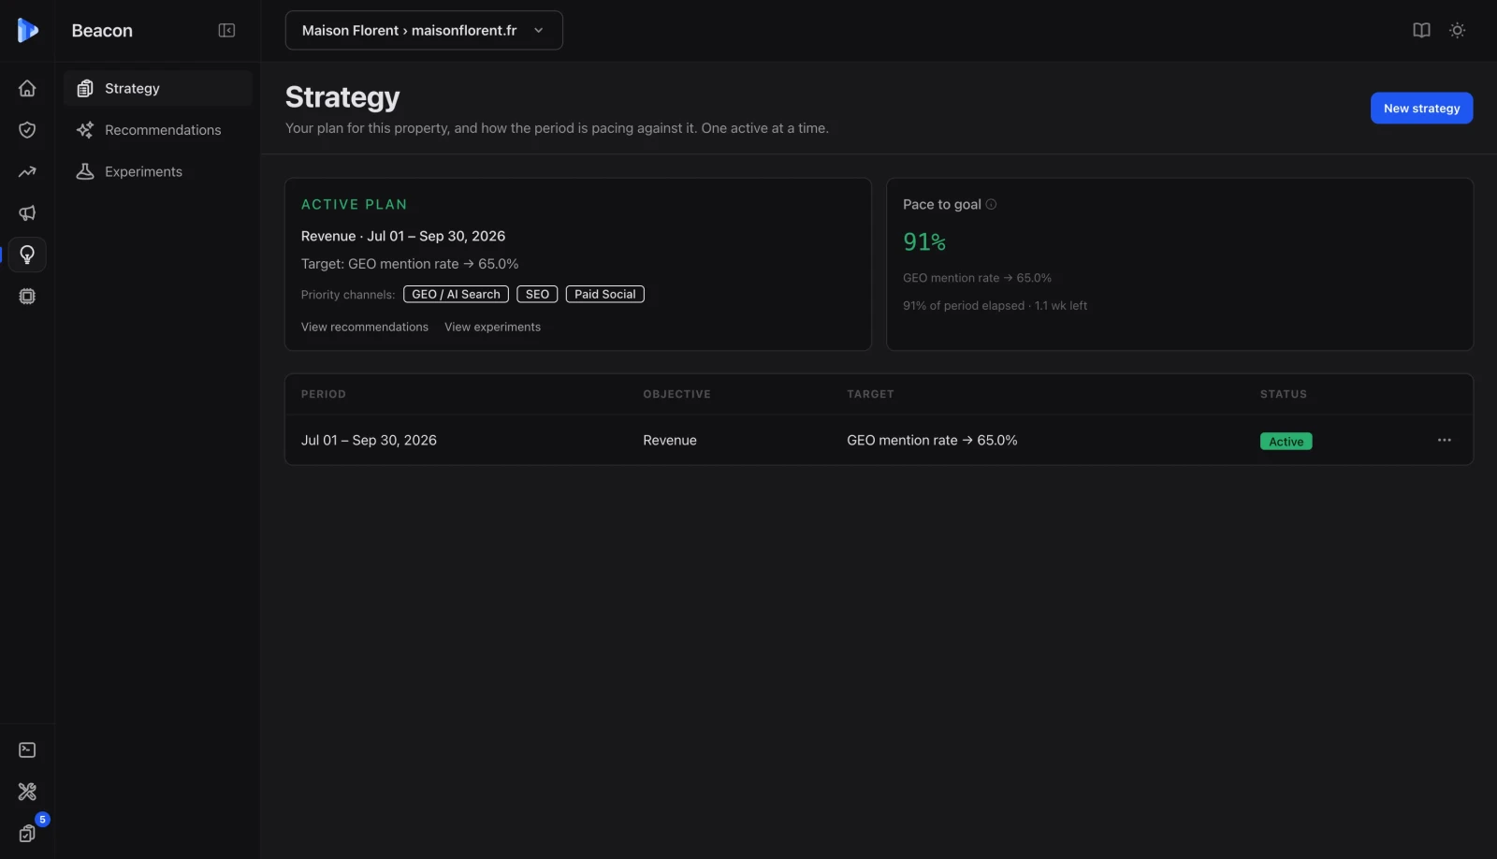
Task: Follow the View experiments link
Action: (492, 327)
